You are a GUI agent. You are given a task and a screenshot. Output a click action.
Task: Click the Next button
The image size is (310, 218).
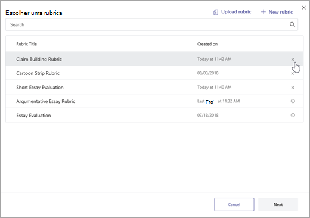point(278,204)
